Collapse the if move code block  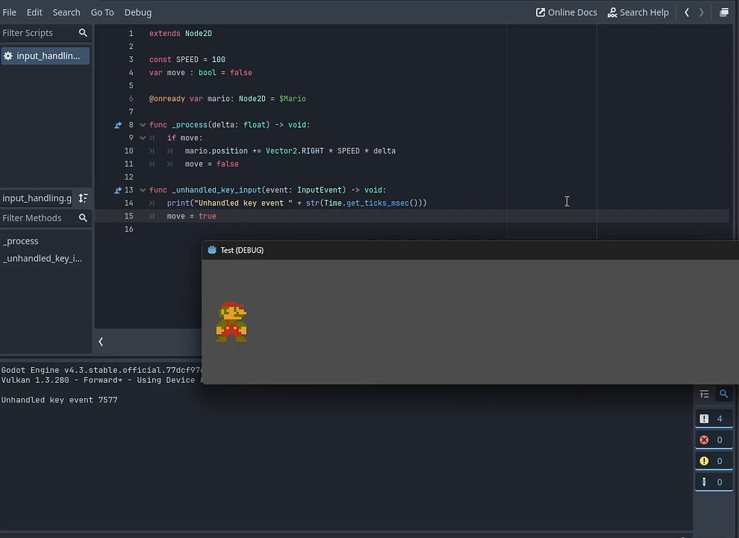tap(141, 138)
